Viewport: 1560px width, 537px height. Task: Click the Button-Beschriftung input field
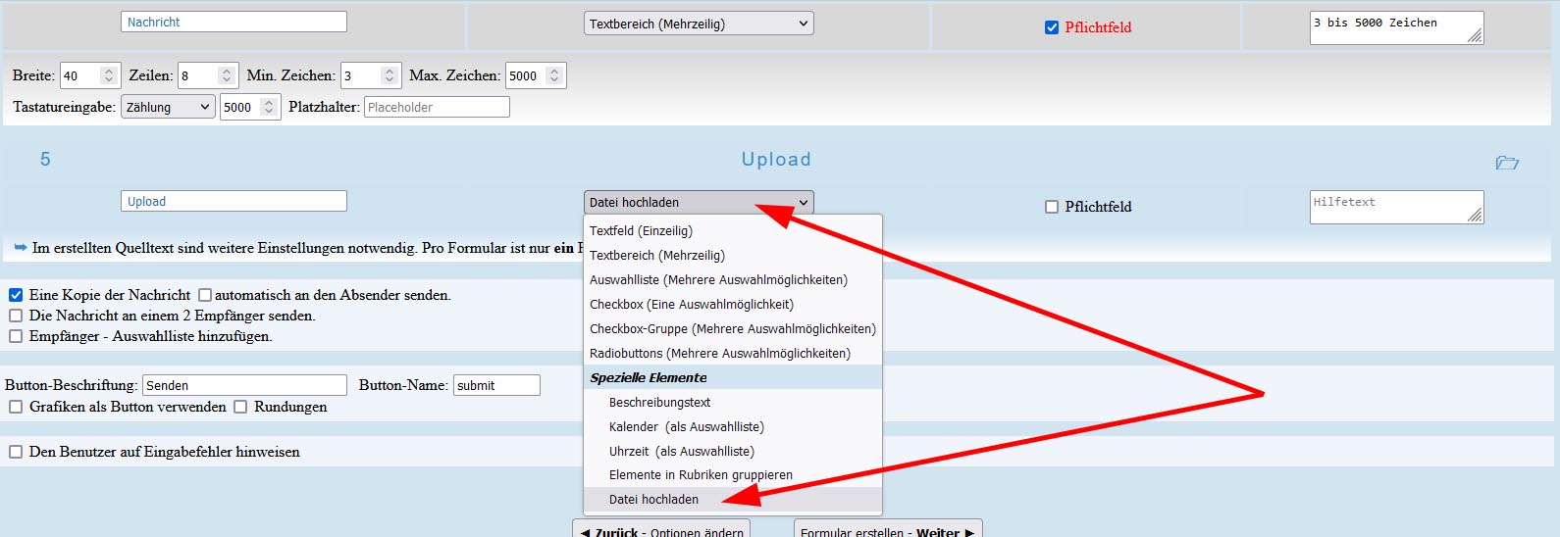[x=244, y=385]
